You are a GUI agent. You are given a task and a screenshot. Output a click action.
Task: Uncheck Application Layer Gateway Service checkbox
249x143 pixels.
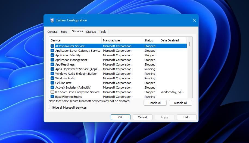[52, 51]
